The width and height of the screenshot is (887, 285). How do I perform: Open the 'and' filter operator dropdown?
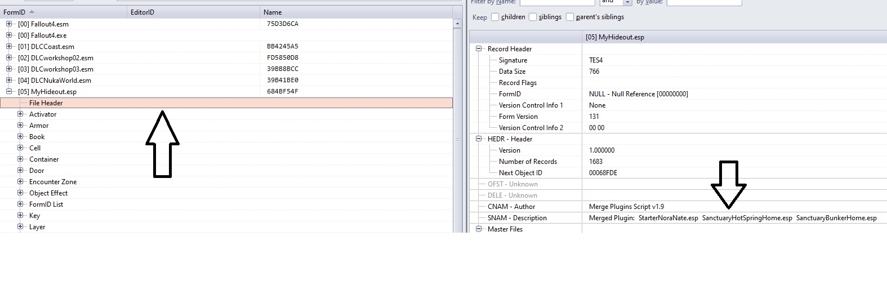(x=627, y=3)
